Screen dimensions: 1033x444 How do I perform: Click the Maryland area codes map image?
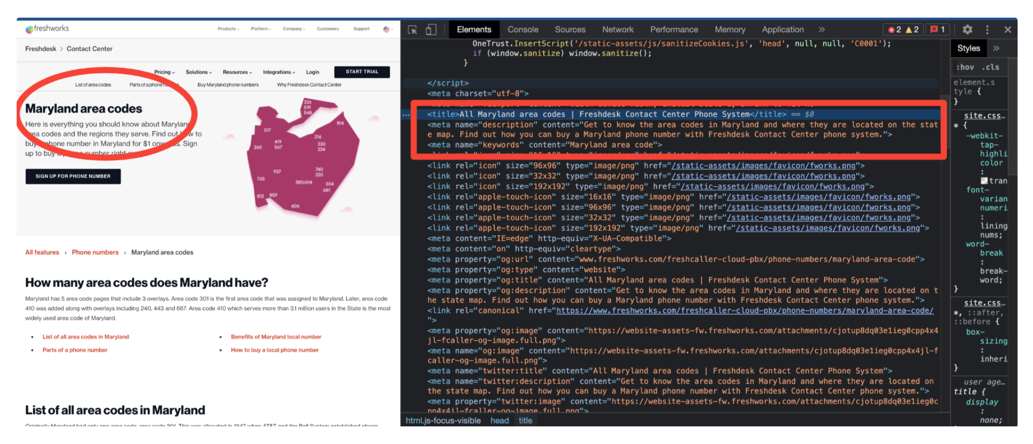[303, 158]
